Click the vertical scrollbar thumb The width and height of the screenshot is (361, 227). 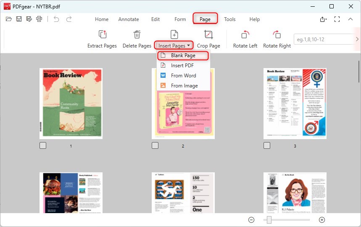pyautogui.click(x=359, y=71)
